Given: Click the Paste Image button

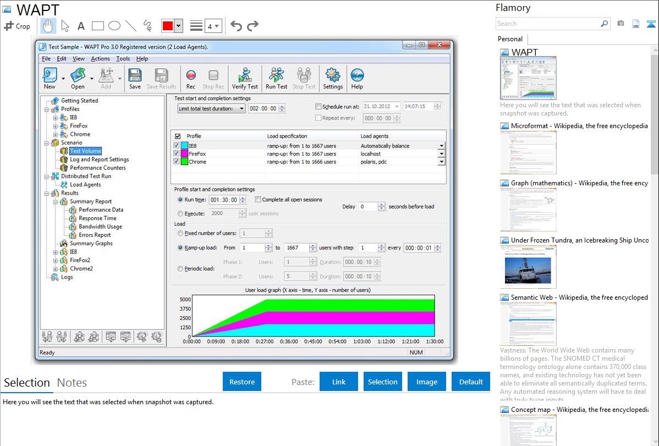Looking at the screenshot, I should pos(427,382).
